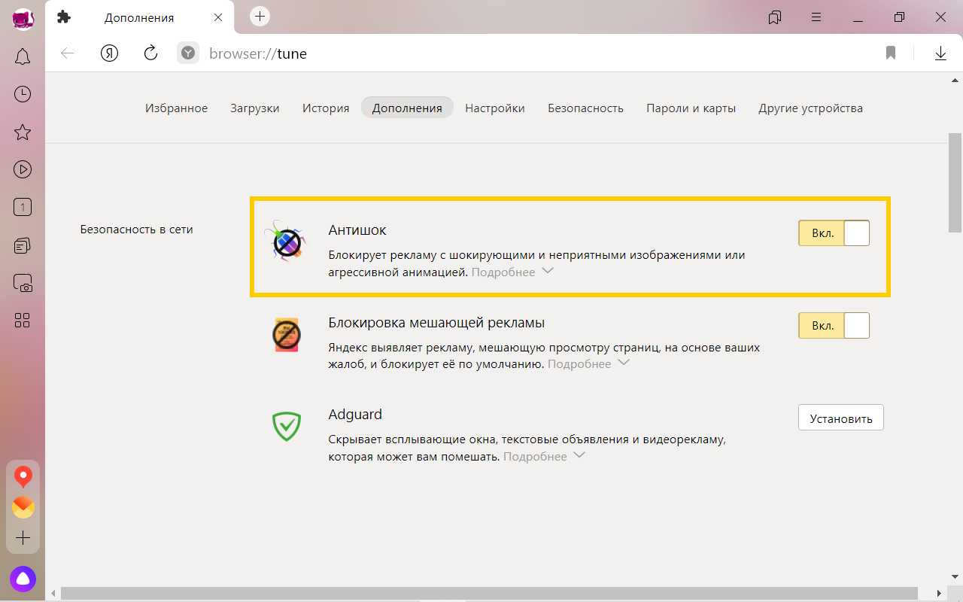Screen dimensions: 963x602
Task: Toggle Антишок switch off
Action: (834, 233)
